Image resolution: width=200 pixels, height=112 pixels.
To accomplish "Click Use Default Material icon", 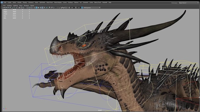I will tap(39, 8).
